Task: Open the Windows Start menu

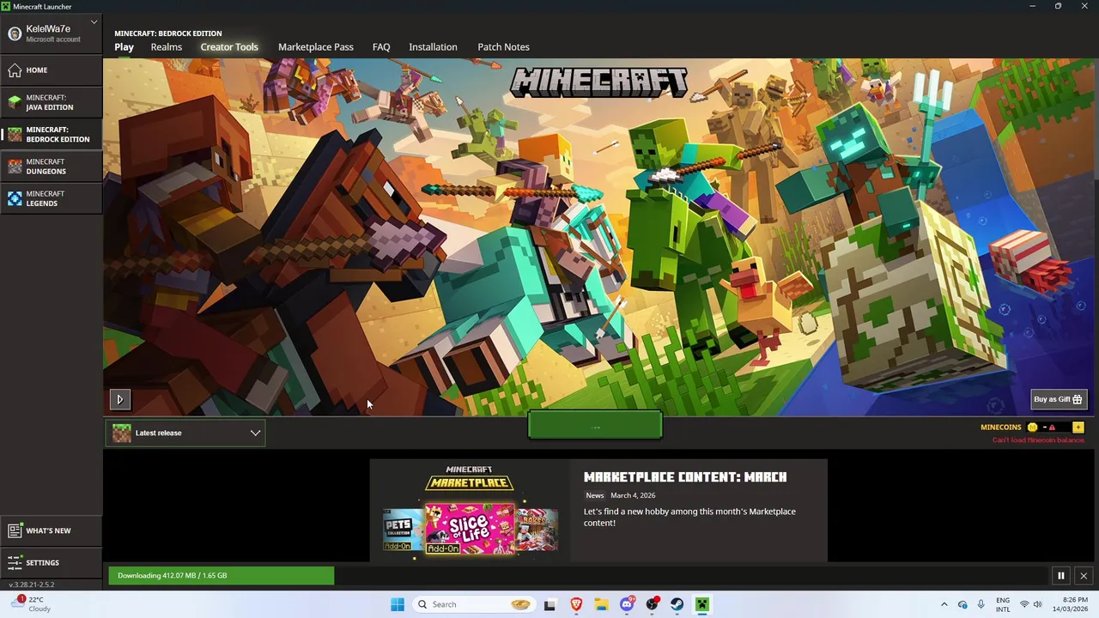Action: (398, 604)
